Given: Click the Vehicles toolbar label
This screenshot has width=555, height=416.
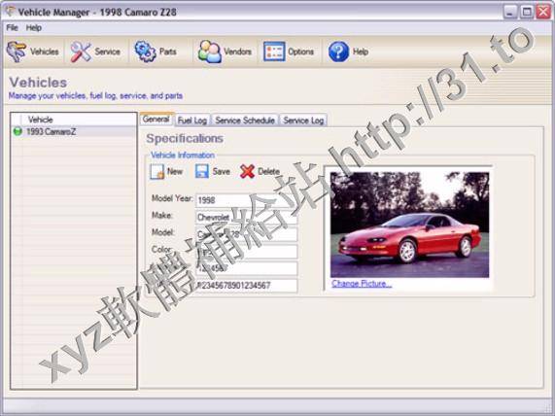Looking at the screenshot, I should pos(45,52).
